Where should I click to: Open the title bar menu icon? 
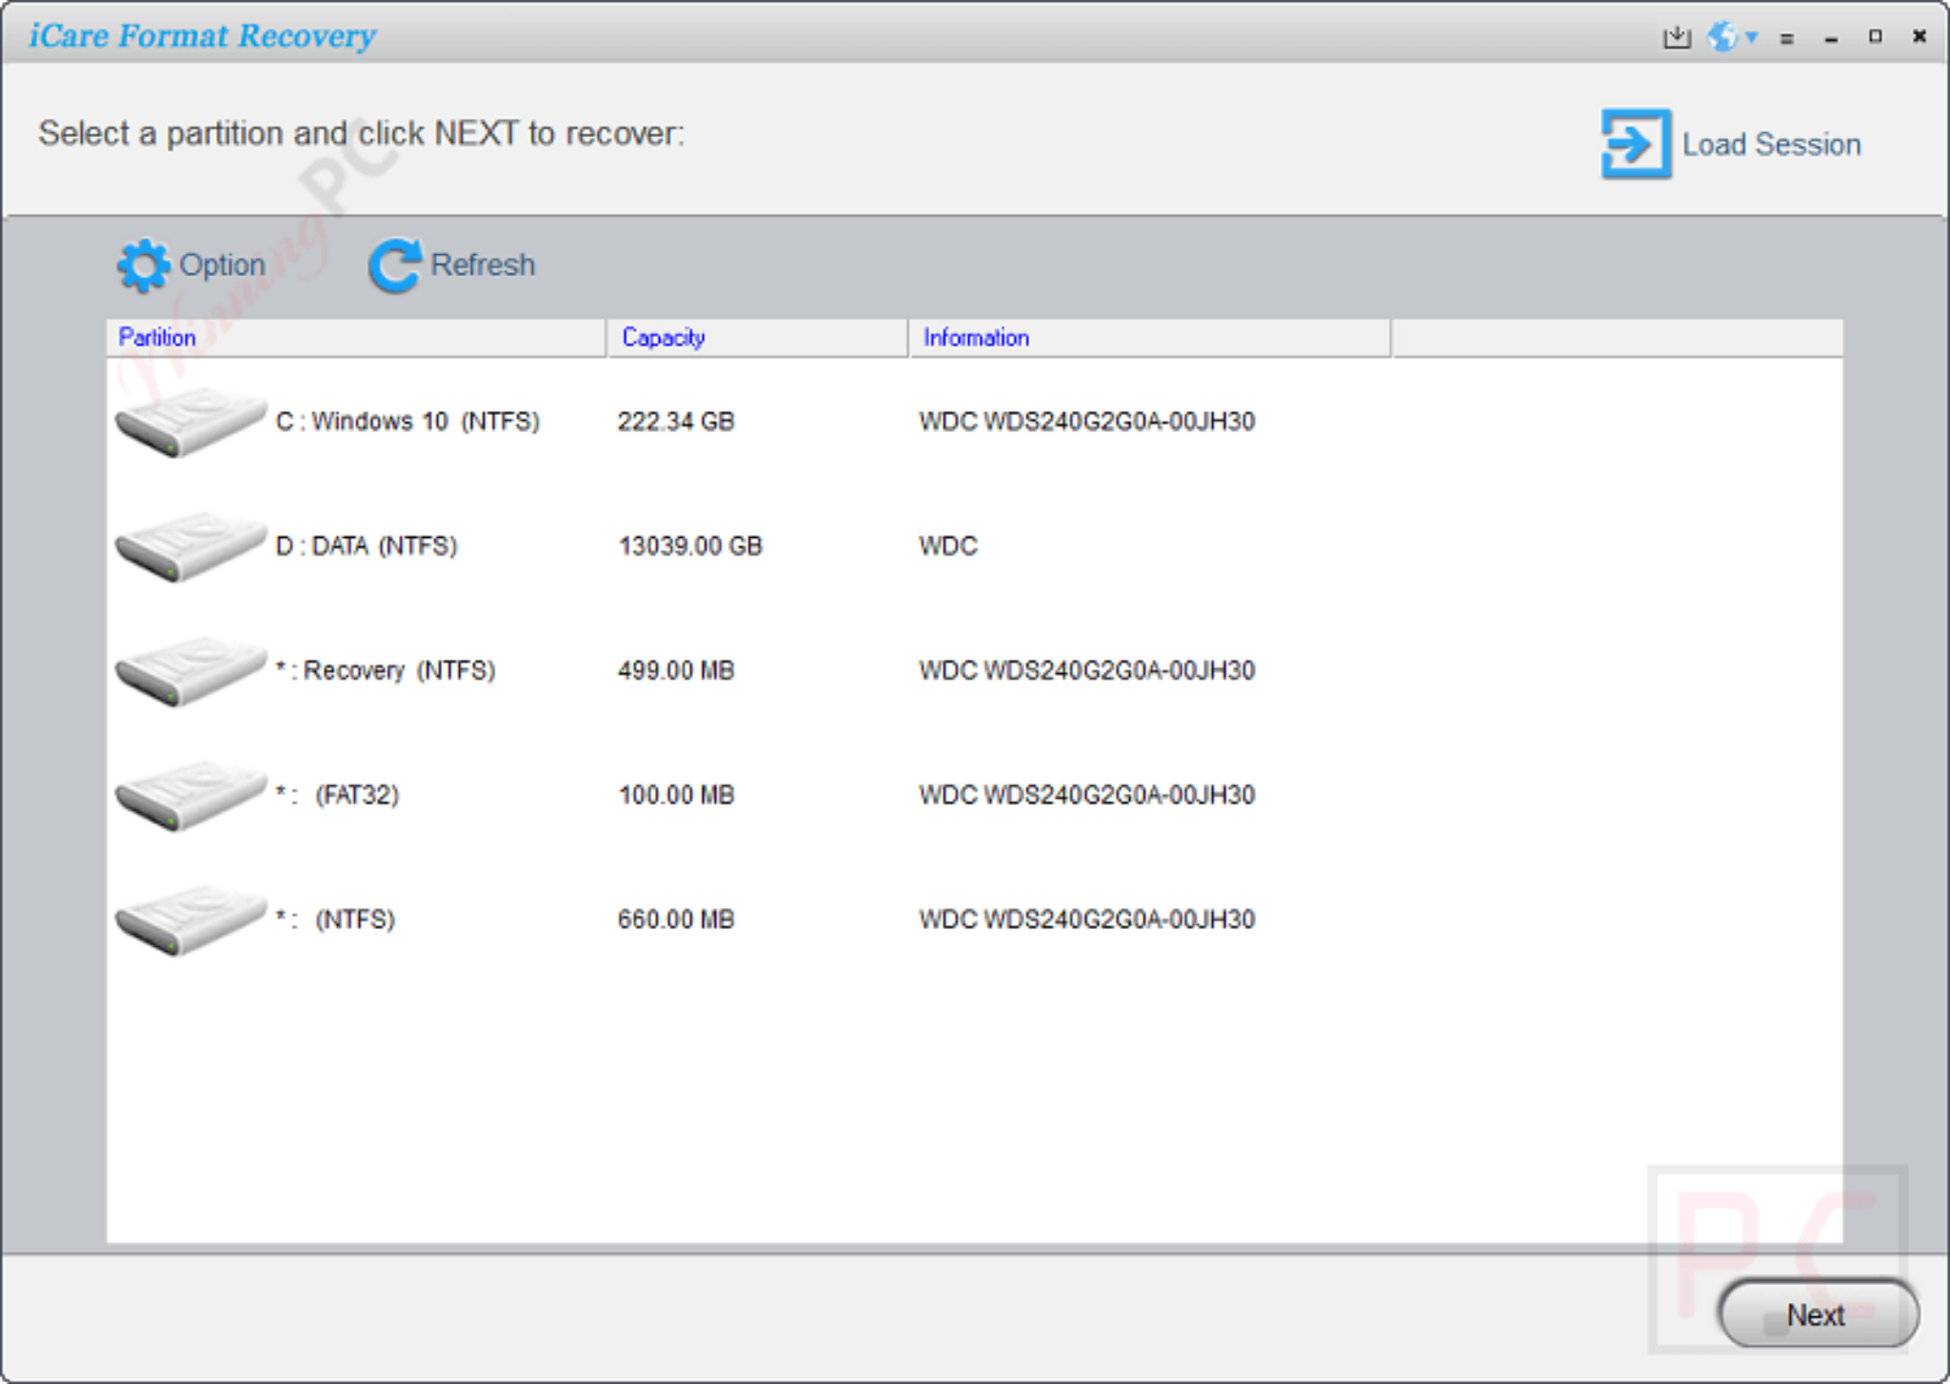pyautogui.click(x=1787, y=38)
